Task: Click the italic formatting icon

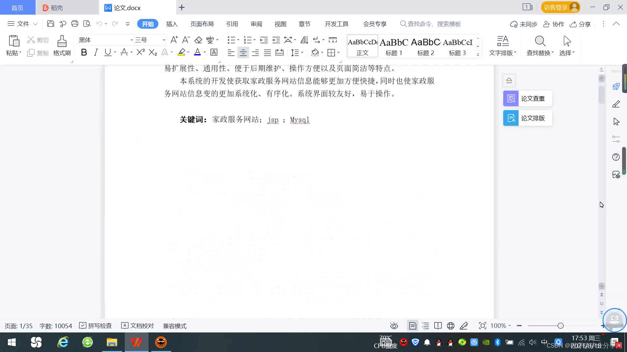Action: tap(96, 52)
